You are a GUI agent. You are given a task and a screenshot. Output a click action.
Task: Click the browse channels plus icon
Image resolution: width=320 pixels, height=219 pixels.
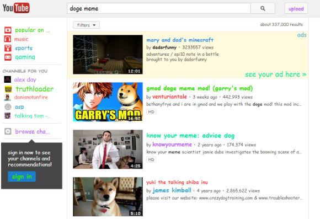click(8, 131)
